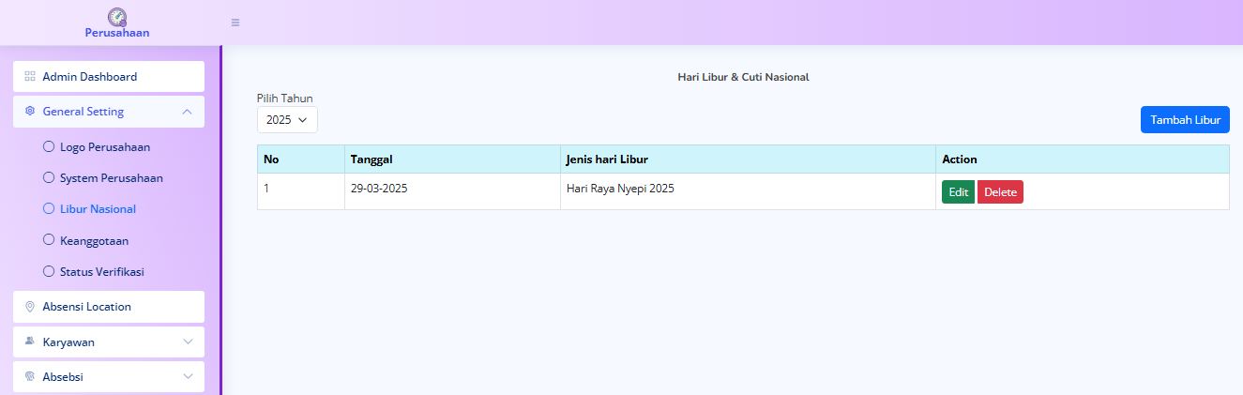This screenshot has width=1243, height=395.
Task: Click the General Setting gear icon
Action: (x=30, y=112)
